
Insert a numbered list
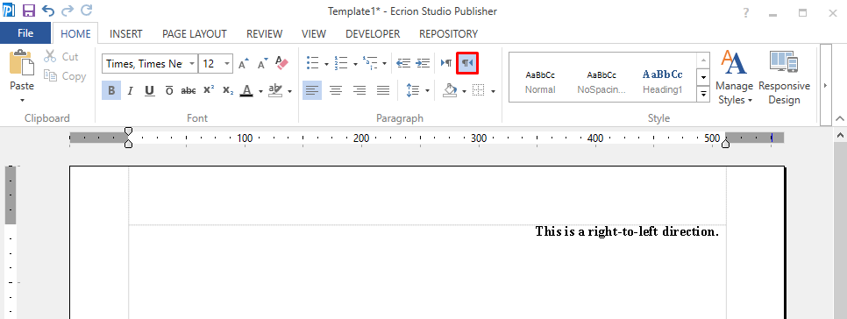click(x=341, y=63)
